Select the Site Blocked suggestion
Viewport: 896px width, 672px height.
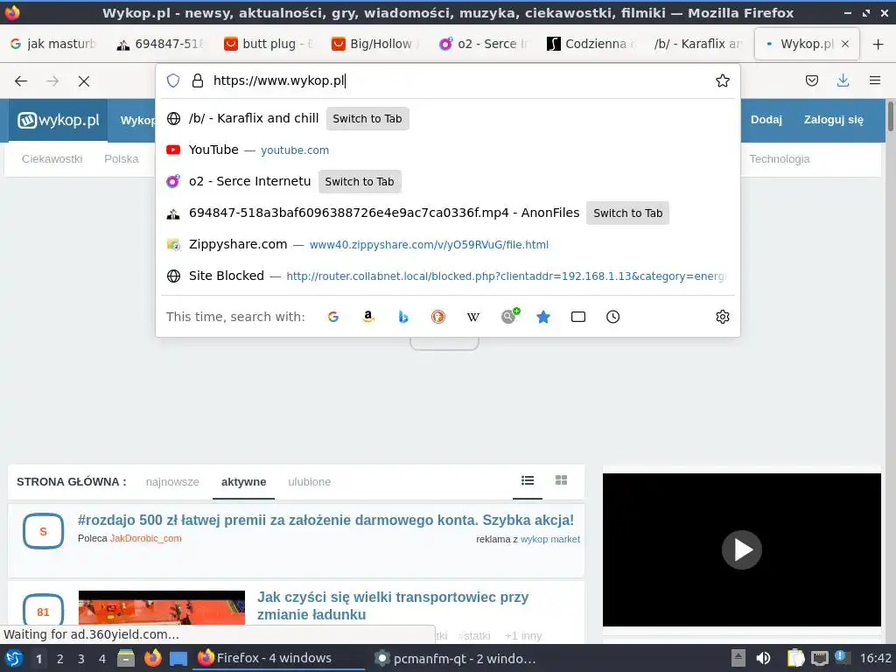tap(447, 276)
